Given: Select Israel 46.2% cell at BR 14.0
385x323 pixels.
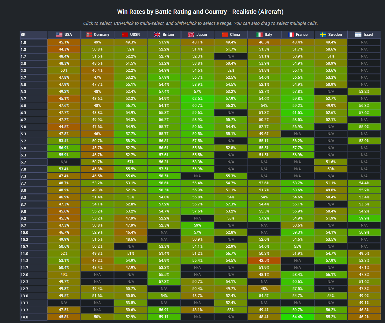Looking at the screenshot, I should (x=364, y=317).
